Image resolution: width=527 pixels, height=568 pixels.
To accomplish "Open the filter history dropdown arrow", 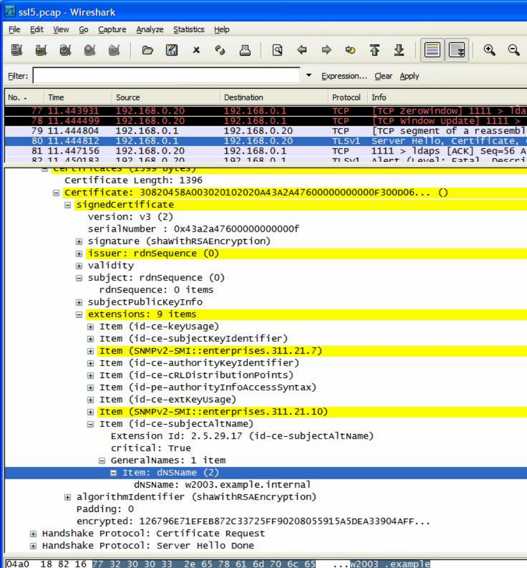I will point(308,76).
